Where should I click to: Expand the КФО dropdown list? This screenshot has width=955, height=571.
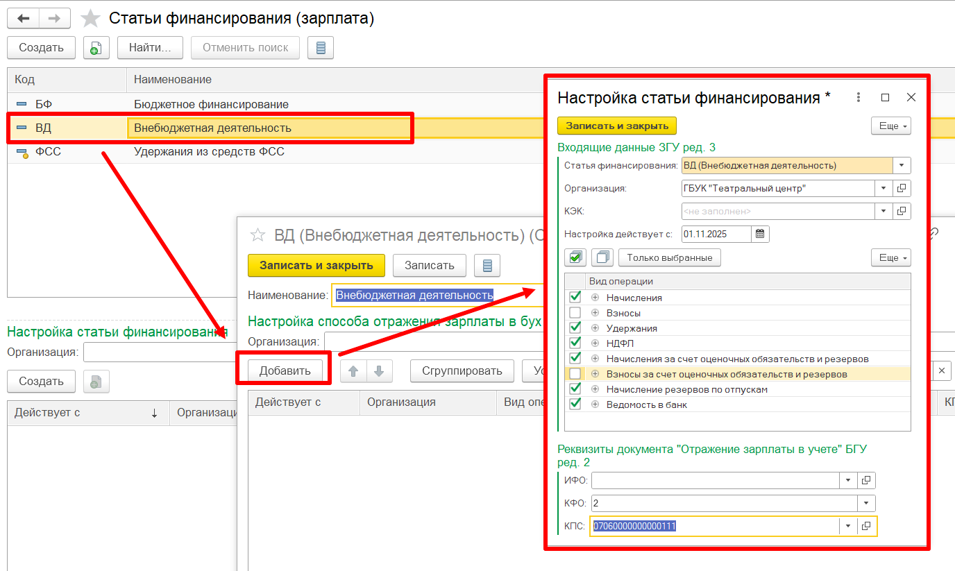point(866,503)
